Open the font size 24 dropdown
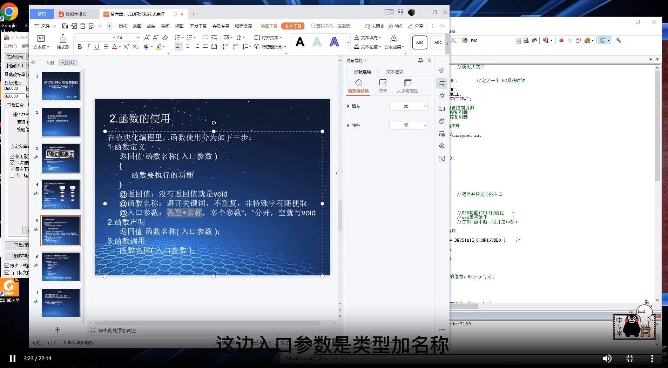Image resolution: width=668 pixels, height=368 pixels. point(138,38)
